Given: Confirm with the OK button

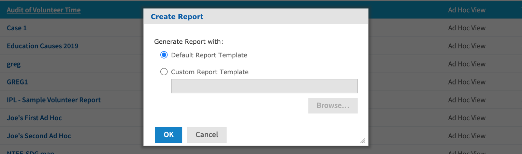Looking at the screenshot, I should (x=169, y=135).
